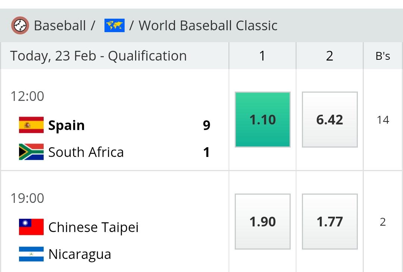Click the Chinese Taipei flag icon
The image size is (403, 272).
[31, 227]
